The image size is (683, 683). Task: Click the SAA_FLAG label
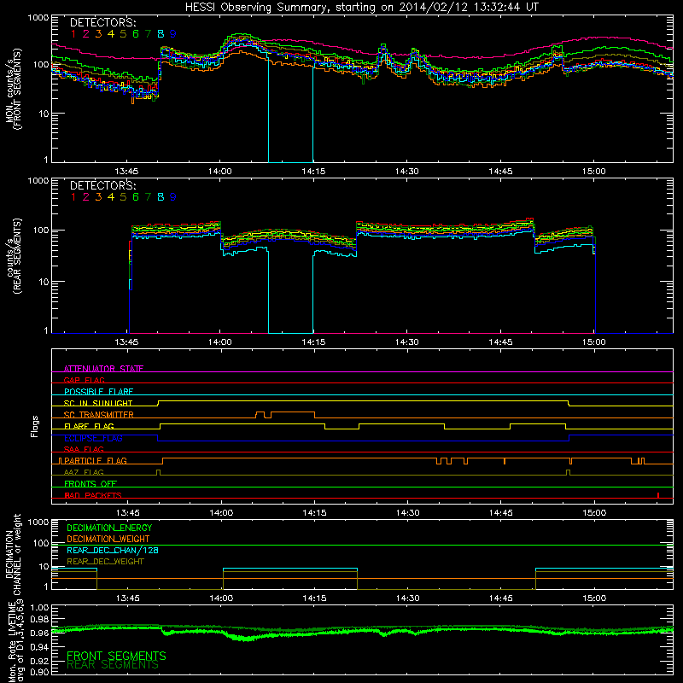click(x=84, y=449)
